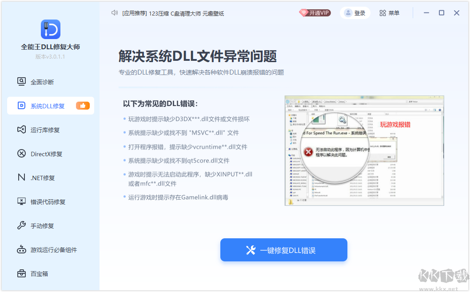Screen dimensions: 470x292
Task: Open the .NET修复 repair module
Action: point(44,178)
